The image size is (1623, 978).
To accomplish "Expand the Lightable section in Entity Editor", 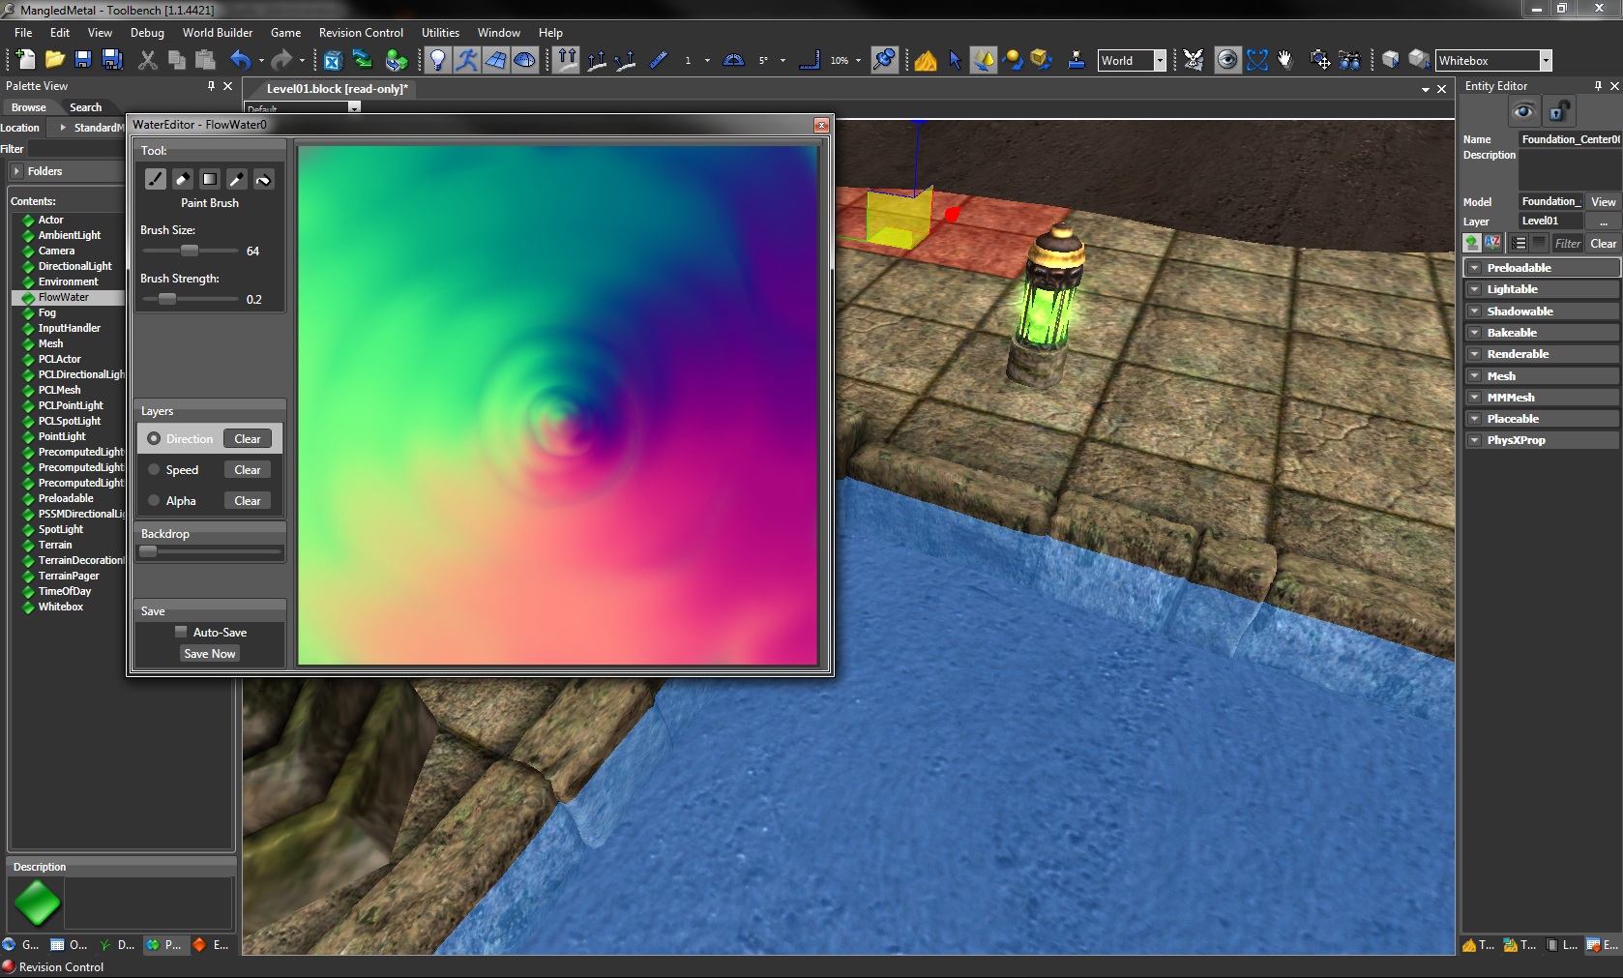I will (1474, 289).
